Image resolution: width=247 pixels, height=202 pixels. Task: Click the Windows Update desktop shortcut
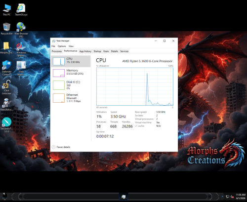[21, 49]
